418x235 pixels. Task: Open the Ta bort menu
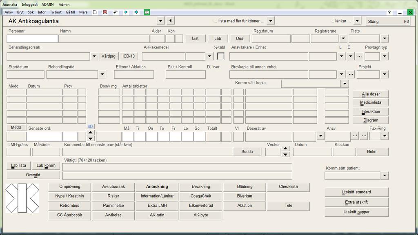tap(56, 12)
